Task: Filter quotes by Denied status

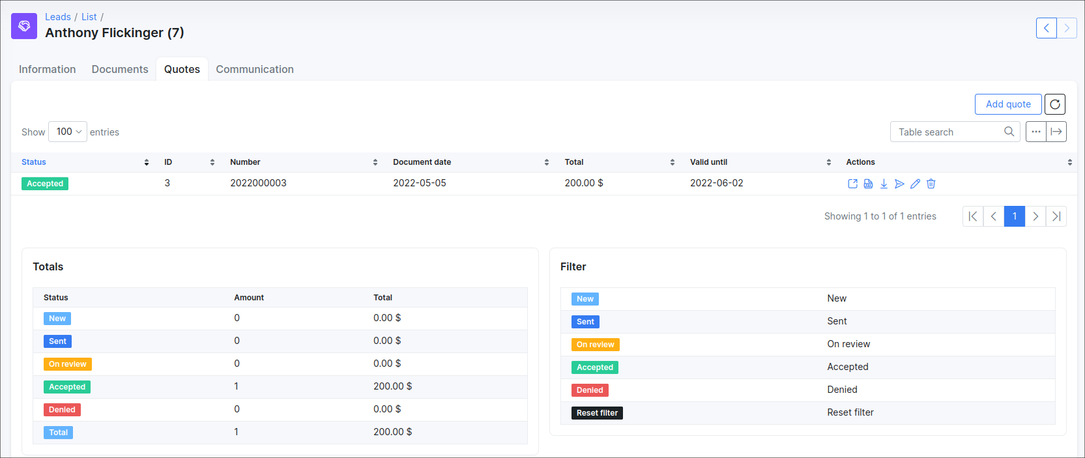Action: [590, 390]
